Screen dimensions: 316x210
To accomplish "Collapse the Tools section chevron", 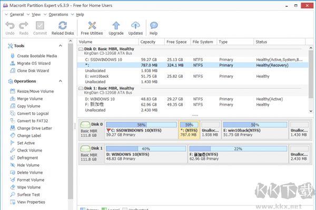I will (x=61, y=46).
